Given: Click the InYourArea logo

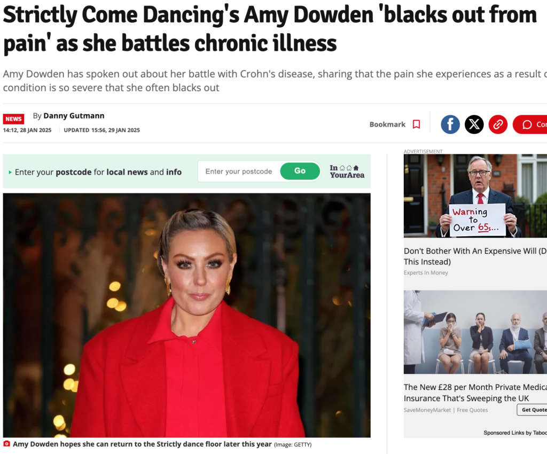Looking at the screenshot, I should pyautogui.click(x=347, y=171).
